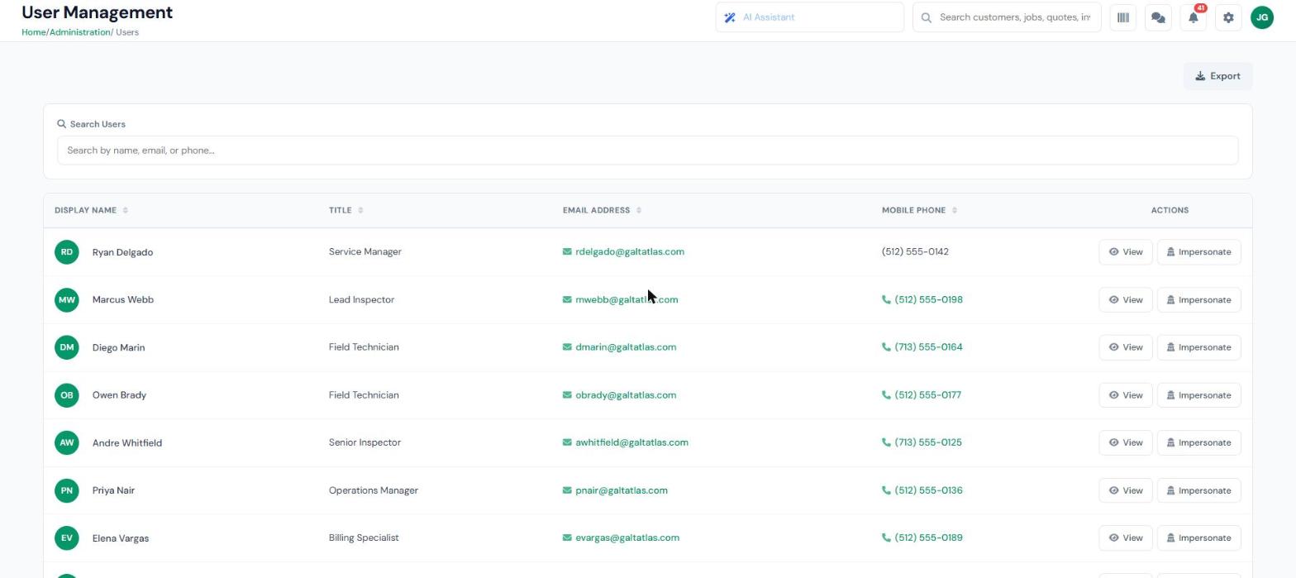Focus the Search Users text box
1296x578 pixels.
point(648,150)
